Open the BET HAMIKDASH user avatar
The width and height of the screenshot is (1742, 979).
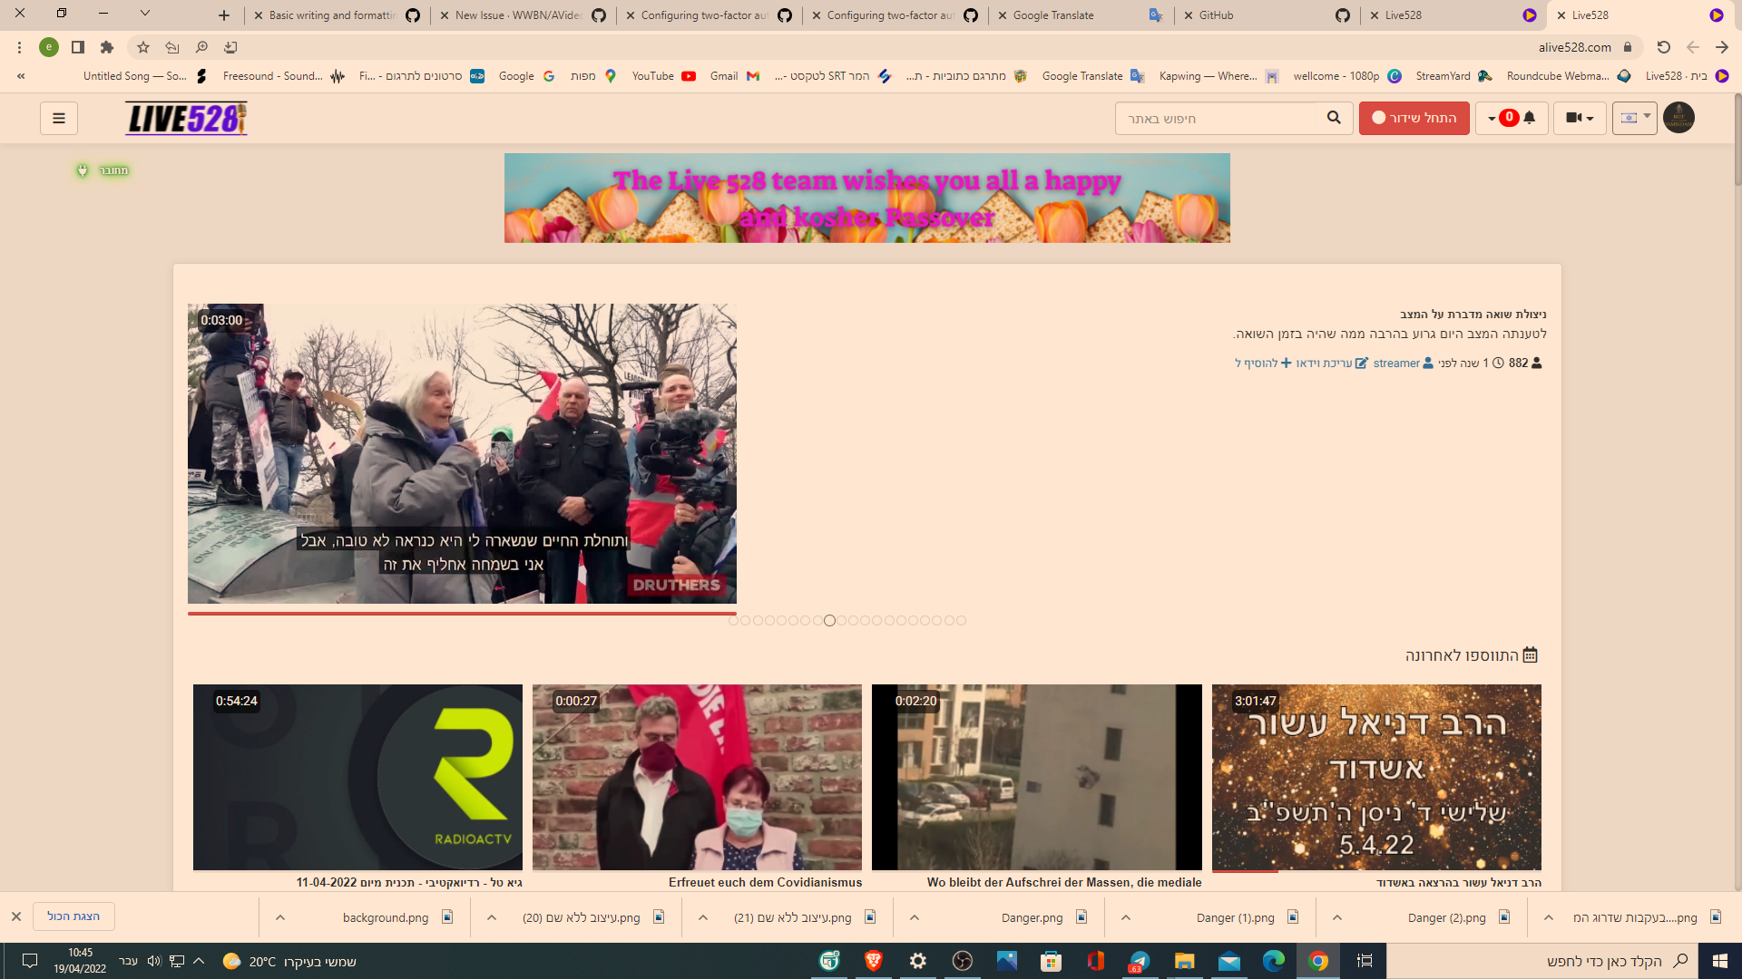point(1679,118)
